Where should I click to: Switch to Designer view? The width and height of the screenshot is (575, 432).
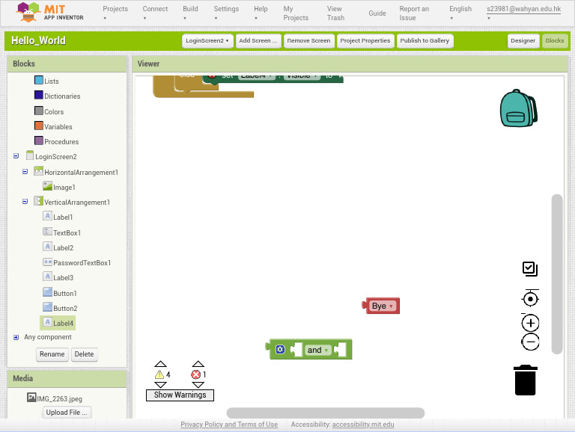coord(523,40)
